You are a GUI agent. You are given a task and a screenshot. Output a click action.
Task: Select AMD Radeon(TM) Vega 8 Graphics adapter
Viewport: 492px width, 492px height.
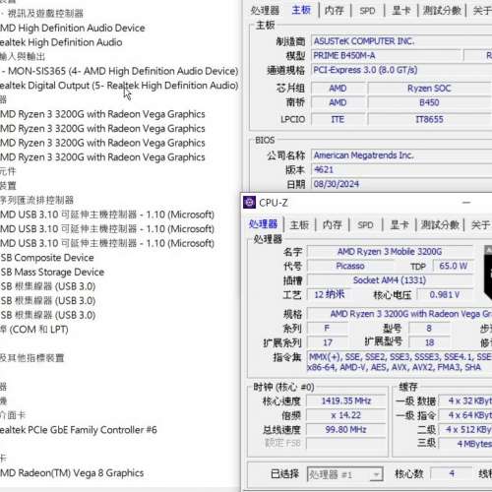coord(72,473)
